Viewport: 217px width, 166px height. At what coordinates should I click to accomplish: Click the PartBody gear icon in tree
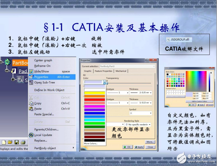pos(7,62)
